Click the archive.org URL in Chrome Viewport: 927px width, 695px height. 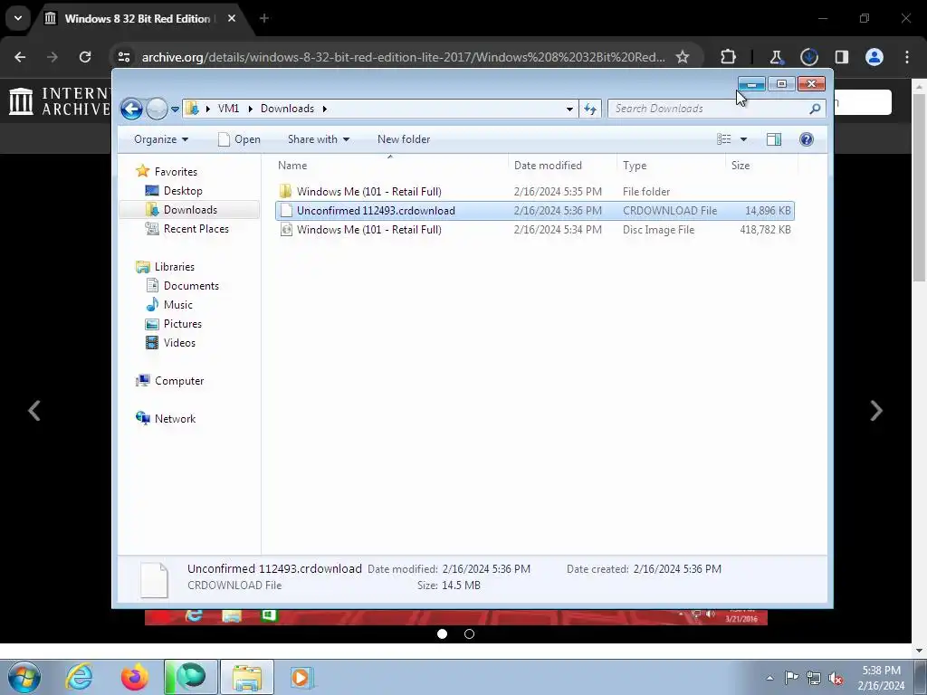403,57
